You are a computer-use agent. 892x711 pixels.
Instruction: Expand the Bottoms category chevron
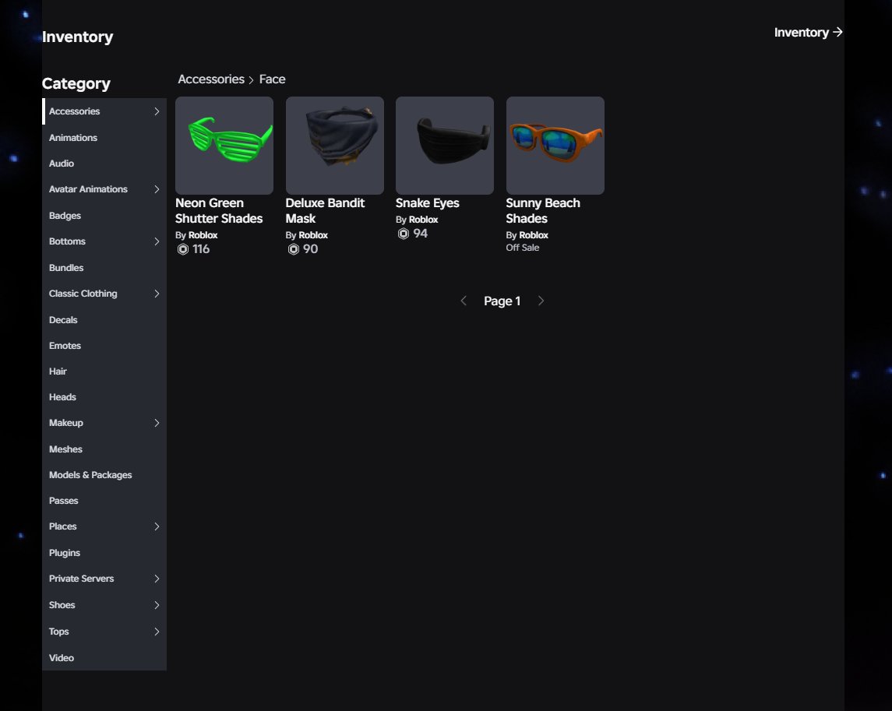point(157,241)
